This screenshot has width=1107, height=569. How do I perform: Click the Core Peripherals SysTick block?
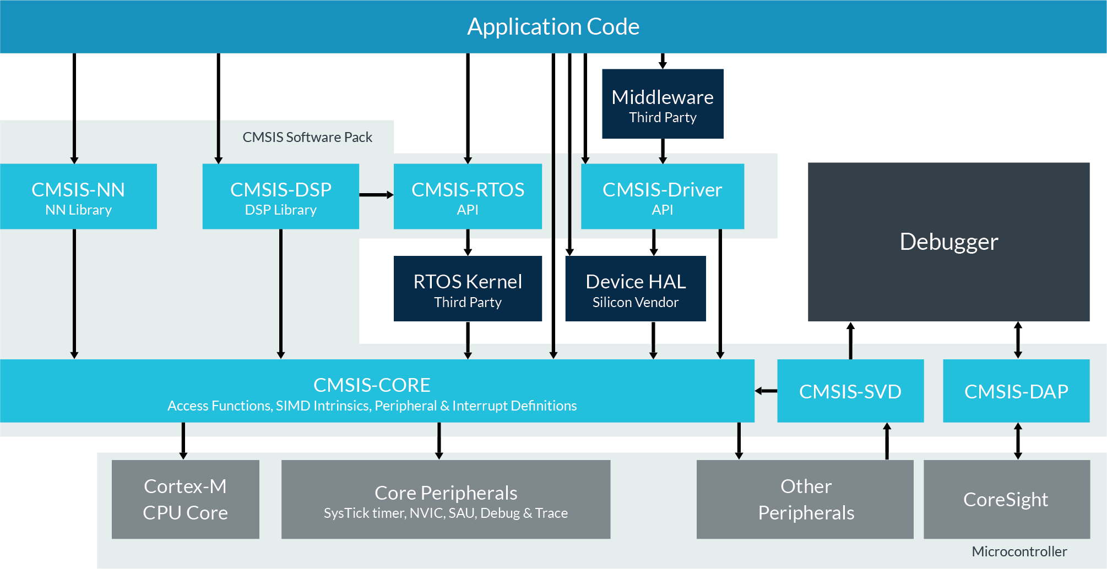pyautogui.click(x=446, y=499)
